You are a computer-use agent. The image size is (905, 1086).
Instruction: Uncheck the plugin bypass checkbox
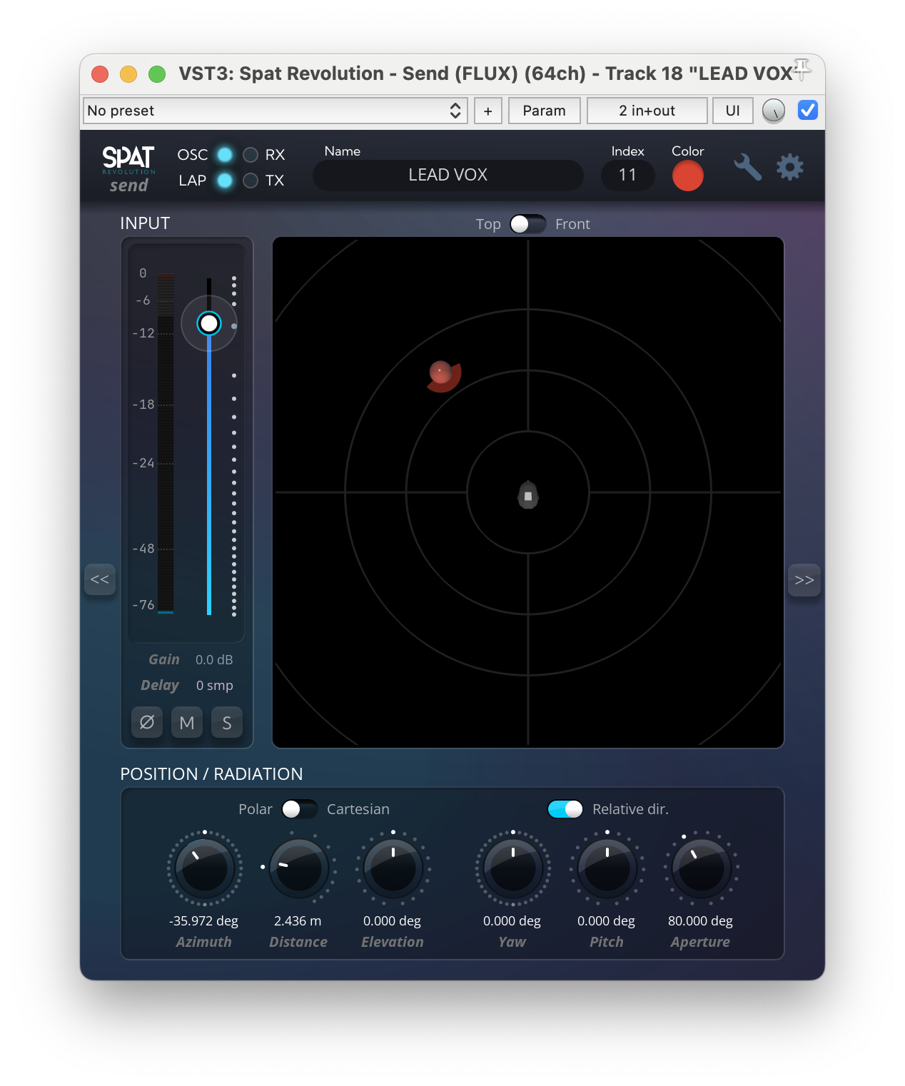(x=808, y=111)
